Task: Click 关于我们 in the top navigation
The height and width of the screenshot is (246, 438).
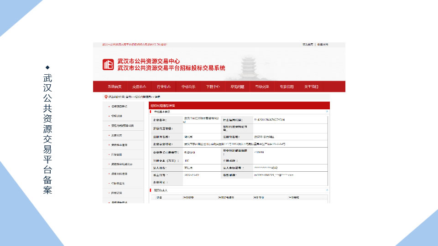Action: (311, 87)
